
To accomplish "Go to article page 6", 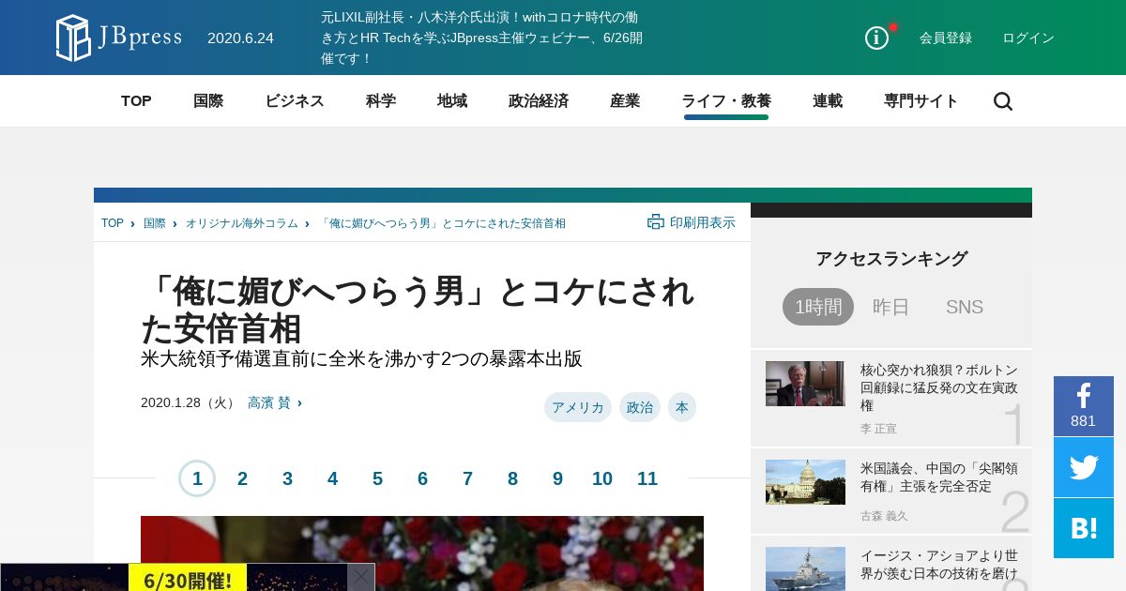I will click(422, 478).
